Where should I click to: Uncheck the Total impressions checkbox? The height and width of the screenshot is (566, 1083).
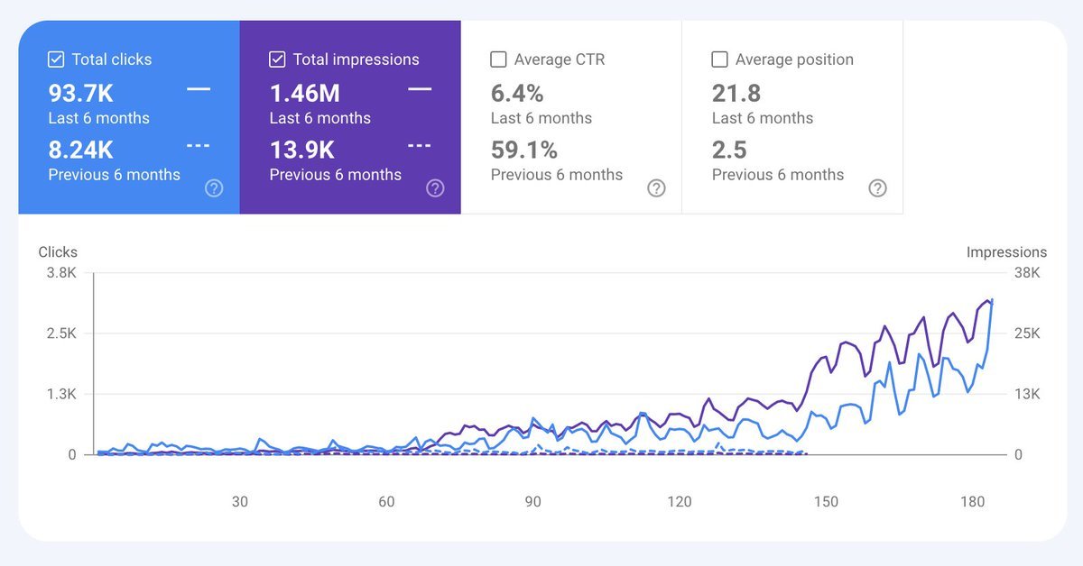277,59
